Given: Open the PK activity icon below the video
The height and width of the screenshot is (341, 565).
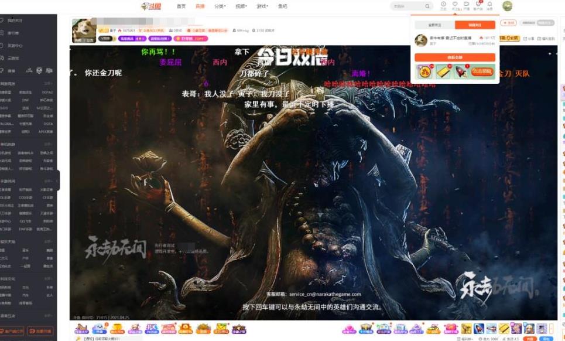Looking at the screenshot, I should [152, 329].
